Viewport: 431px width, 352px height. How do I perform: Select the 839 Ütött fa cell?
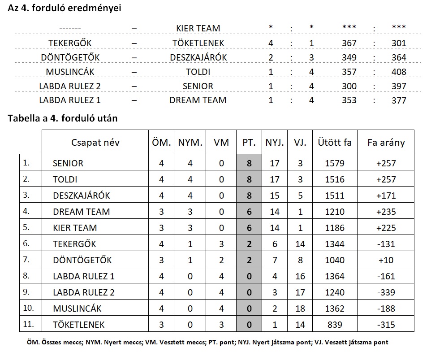coord(335,325)
